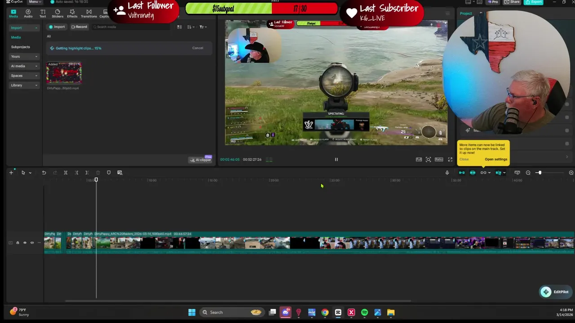
Task: Open the media filter dropdown
Action: click(203, 27)
